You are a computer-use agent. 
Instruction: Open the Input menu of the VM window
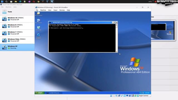pyautogui.click(x=55, y=10)
